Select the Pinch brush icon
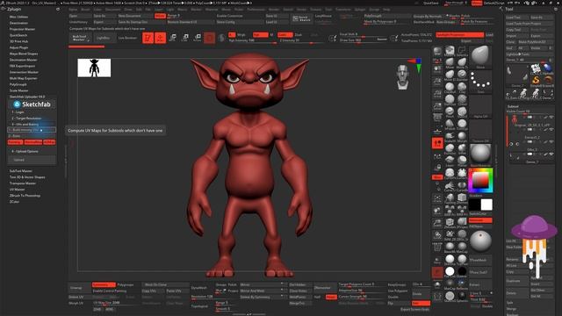 pos(450,111)
